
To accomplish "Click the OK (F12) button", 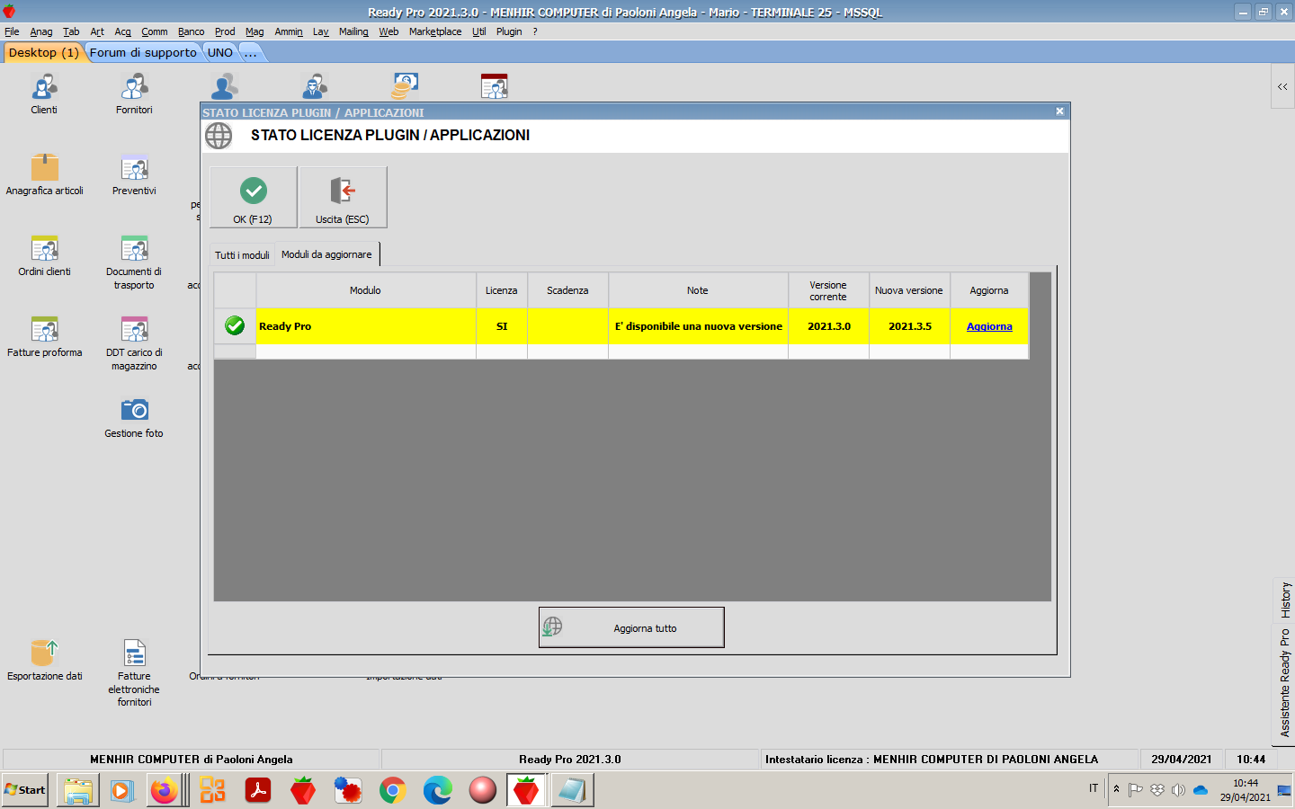I will click(253, 197).
